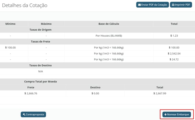Select the $ 1.23 origin total
The height and width of the screenshot is (120, 195).
click(x=174, y=36)
